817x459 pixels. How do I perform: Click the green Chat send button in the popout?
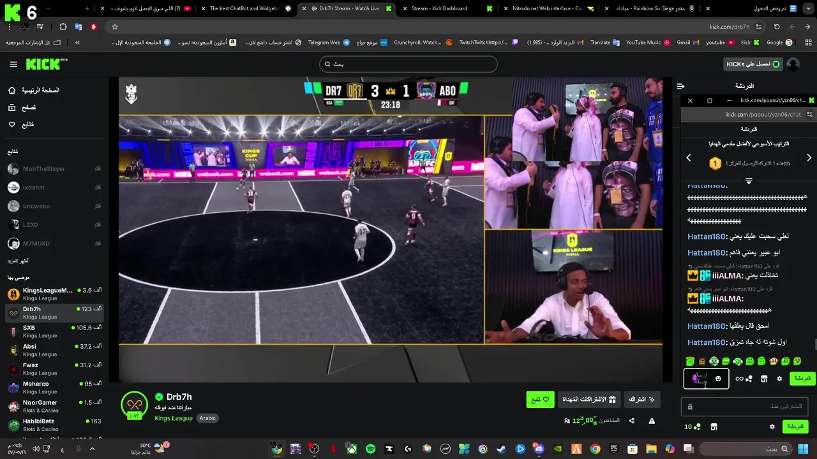[802, 379]
